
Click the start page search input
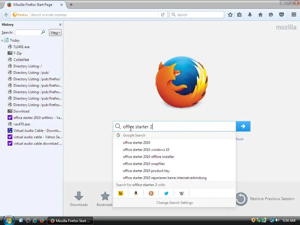coord(174,126)
